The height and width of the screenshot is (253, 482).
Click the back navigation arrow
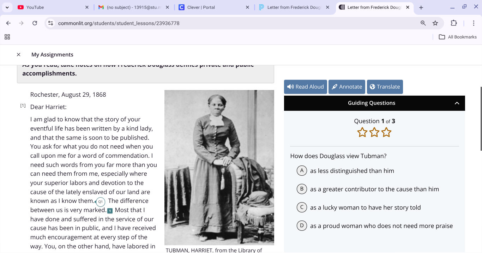[x=8, y=23]
